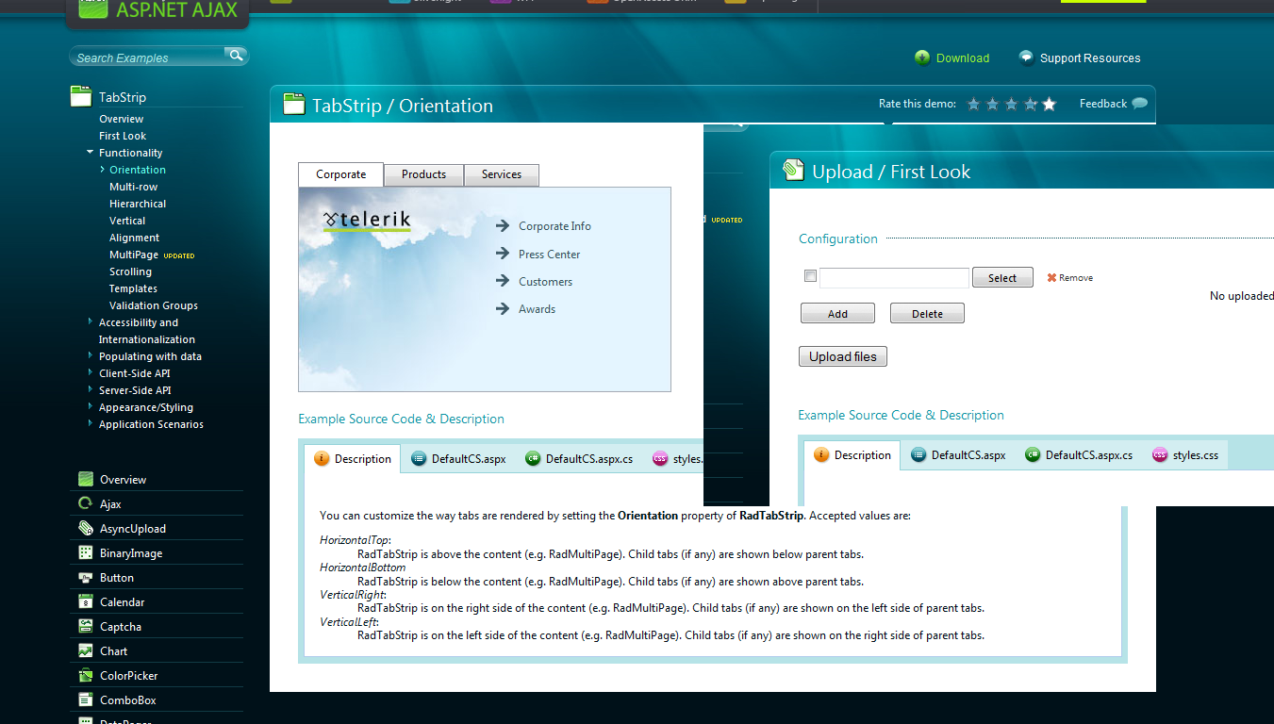Click the arrow icon beside Customers

503,281
